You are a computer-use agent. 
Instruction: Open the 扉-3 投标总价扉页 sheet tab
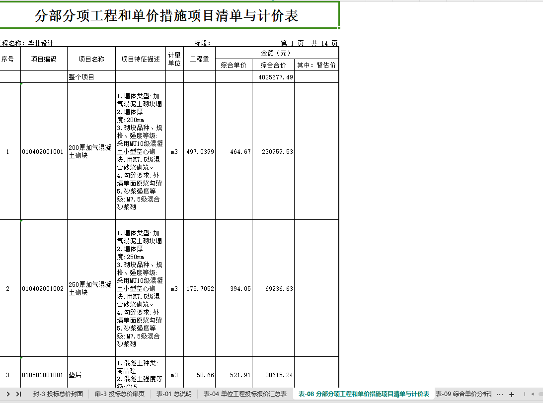119,394
